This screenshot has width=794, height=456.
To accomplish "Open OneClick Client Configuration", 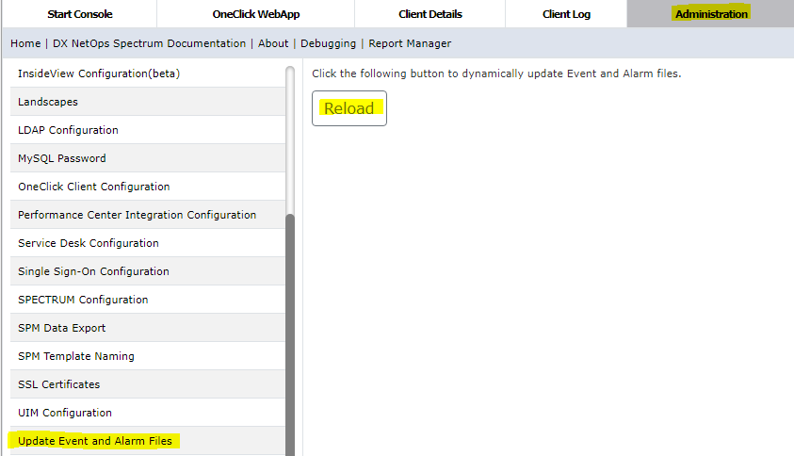I will (x=148, y=187).
